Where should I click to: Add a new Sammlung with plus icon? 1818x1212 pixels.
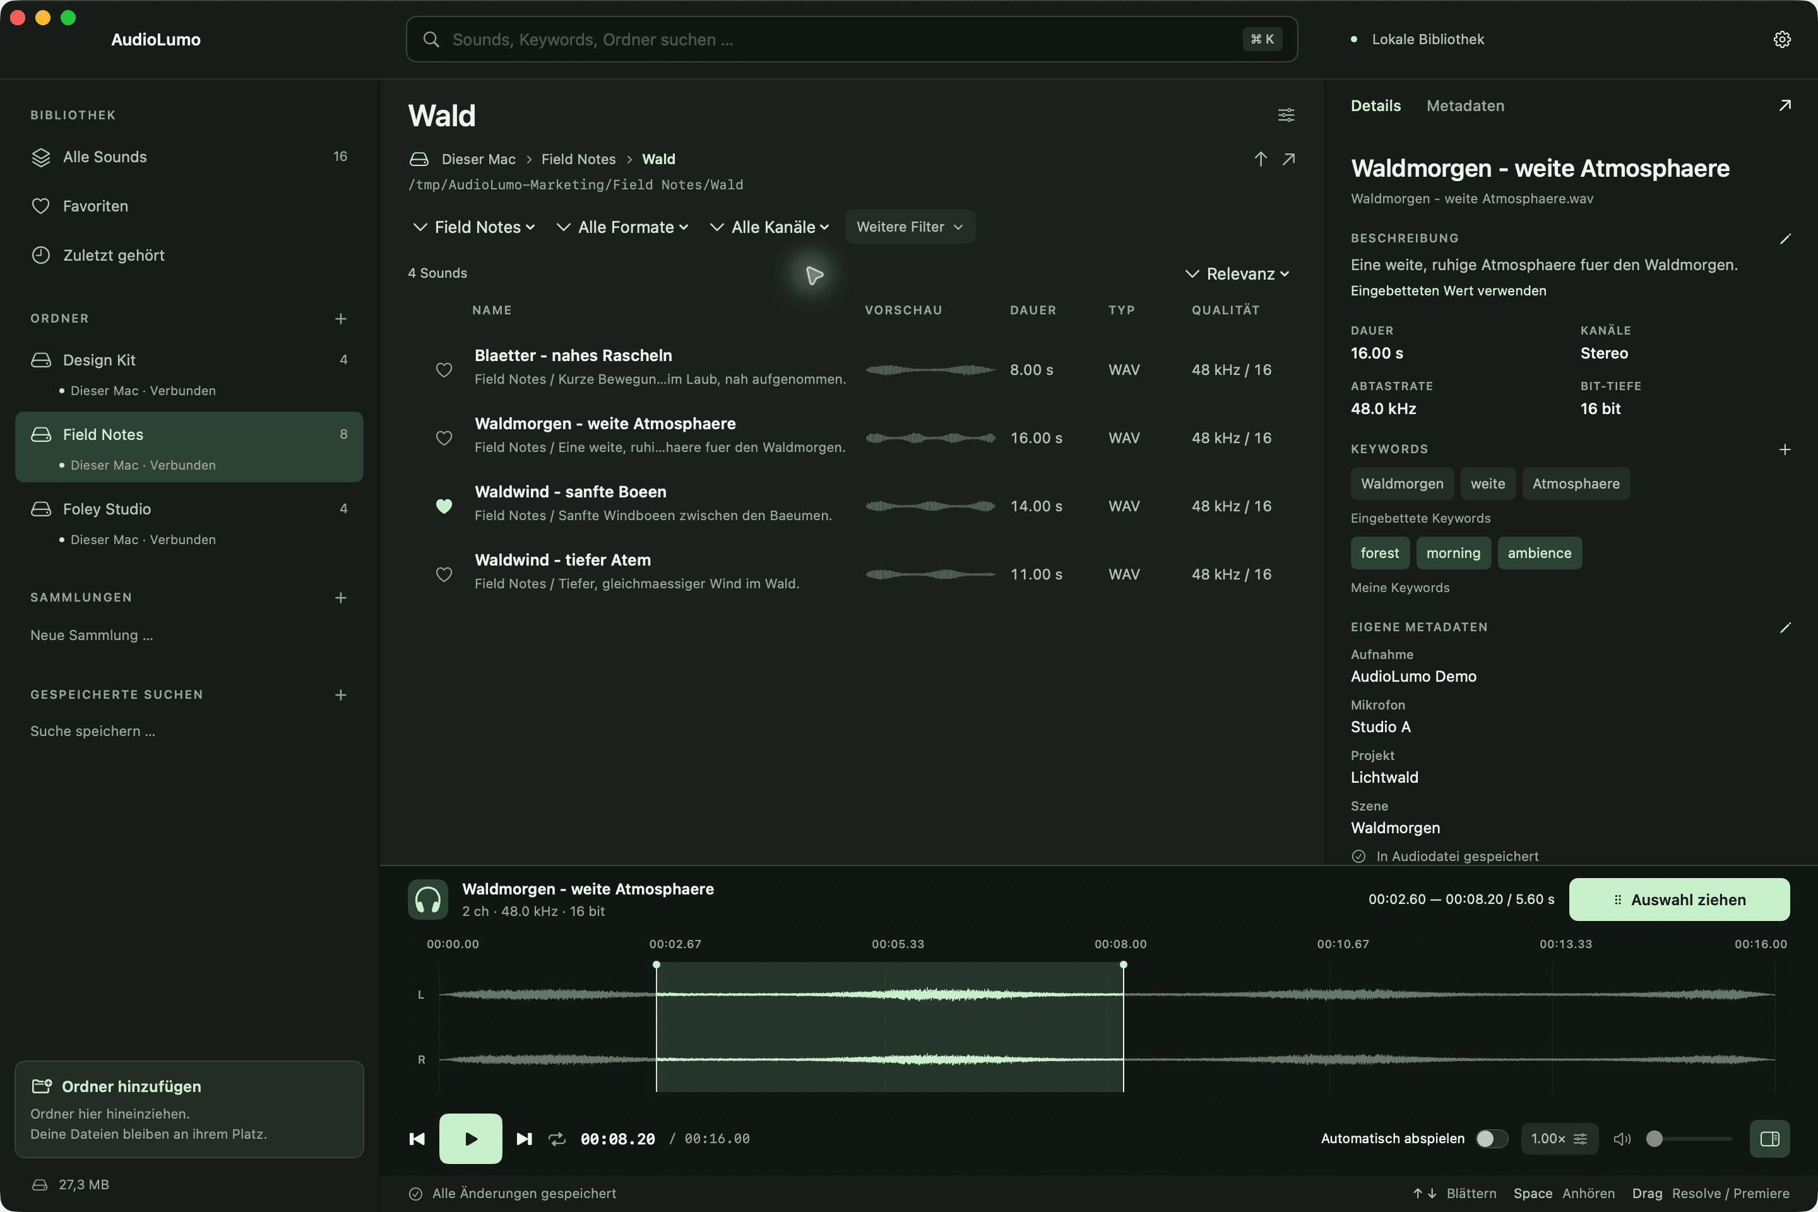341,598
